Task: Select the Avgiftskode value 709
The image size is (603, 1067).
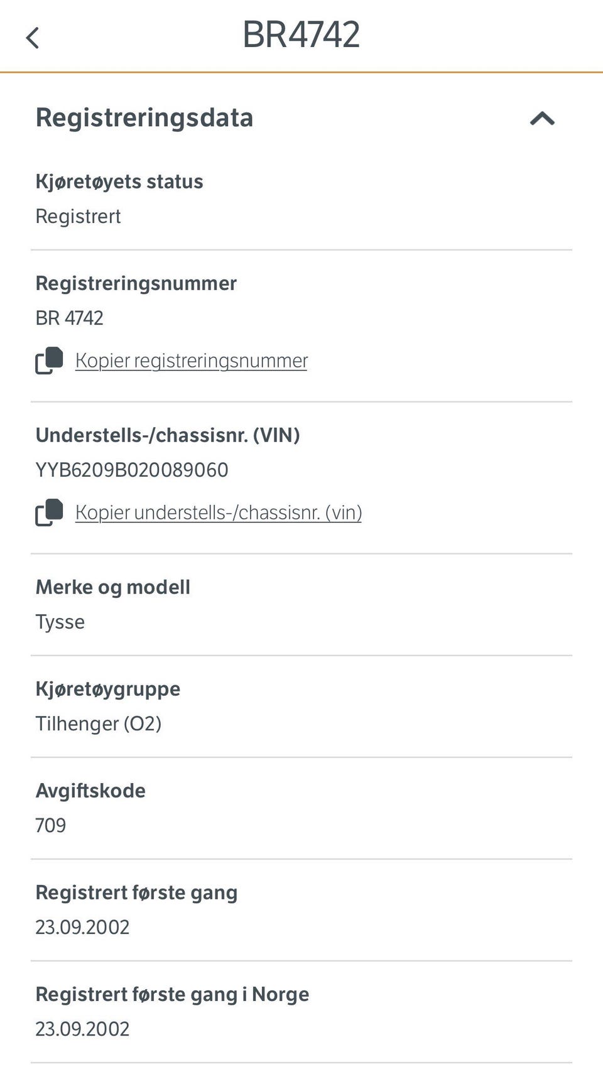Action: [x=50, y=825]
